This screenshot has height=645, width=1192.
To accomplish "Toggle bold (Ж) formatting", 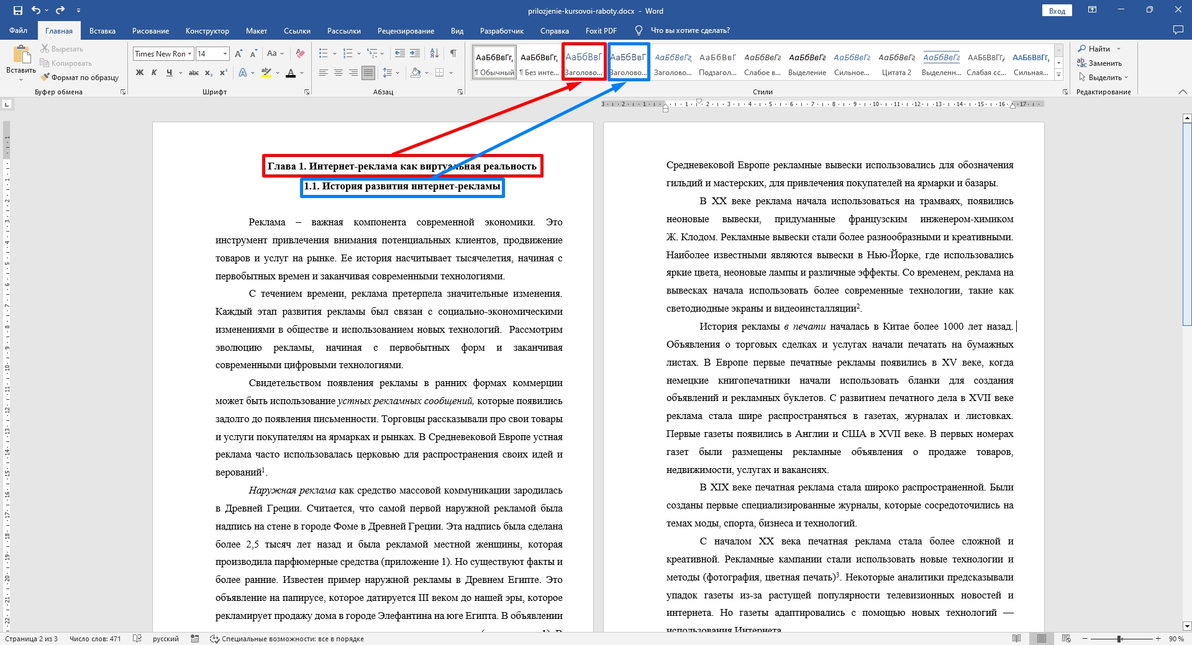I will [140, 73].
